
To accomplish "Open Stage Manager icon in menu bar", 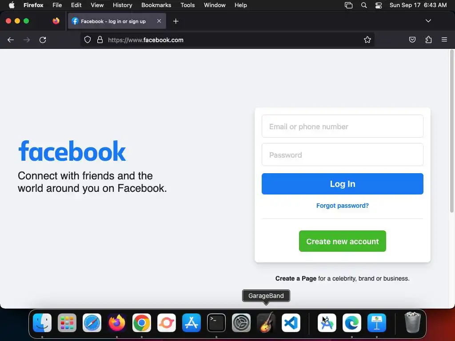I will [348, 5].
